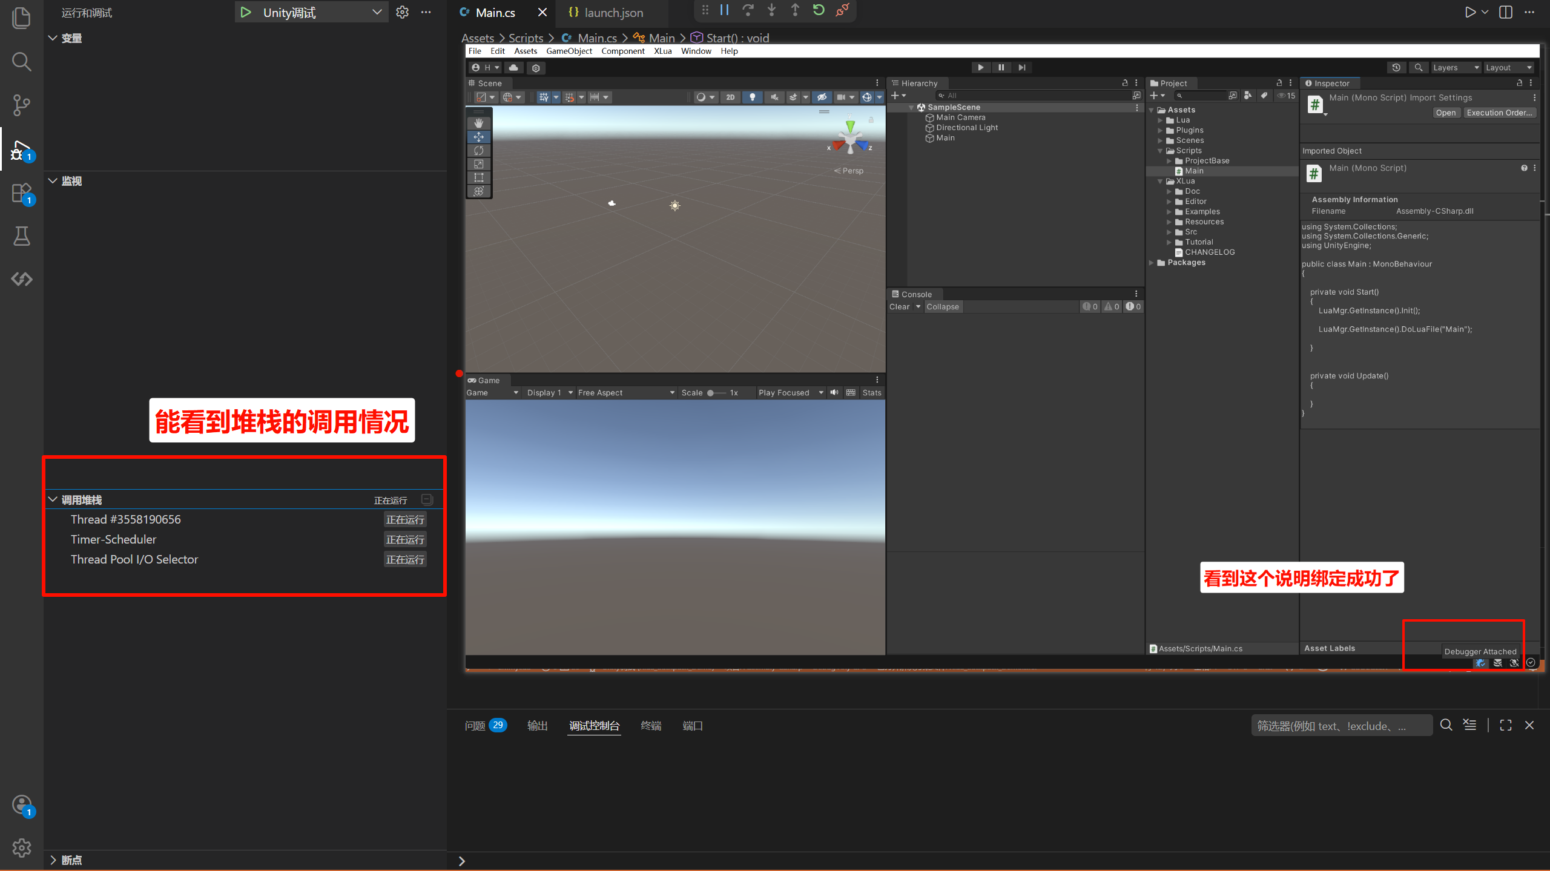Select the Unity Scale tool
Screen dimensions: 1550x871
(x=478, y=164)
